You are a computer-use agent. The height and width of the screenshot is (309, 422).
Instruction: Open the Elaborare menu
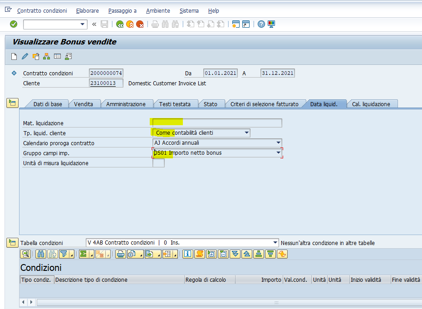coord(88,11)
